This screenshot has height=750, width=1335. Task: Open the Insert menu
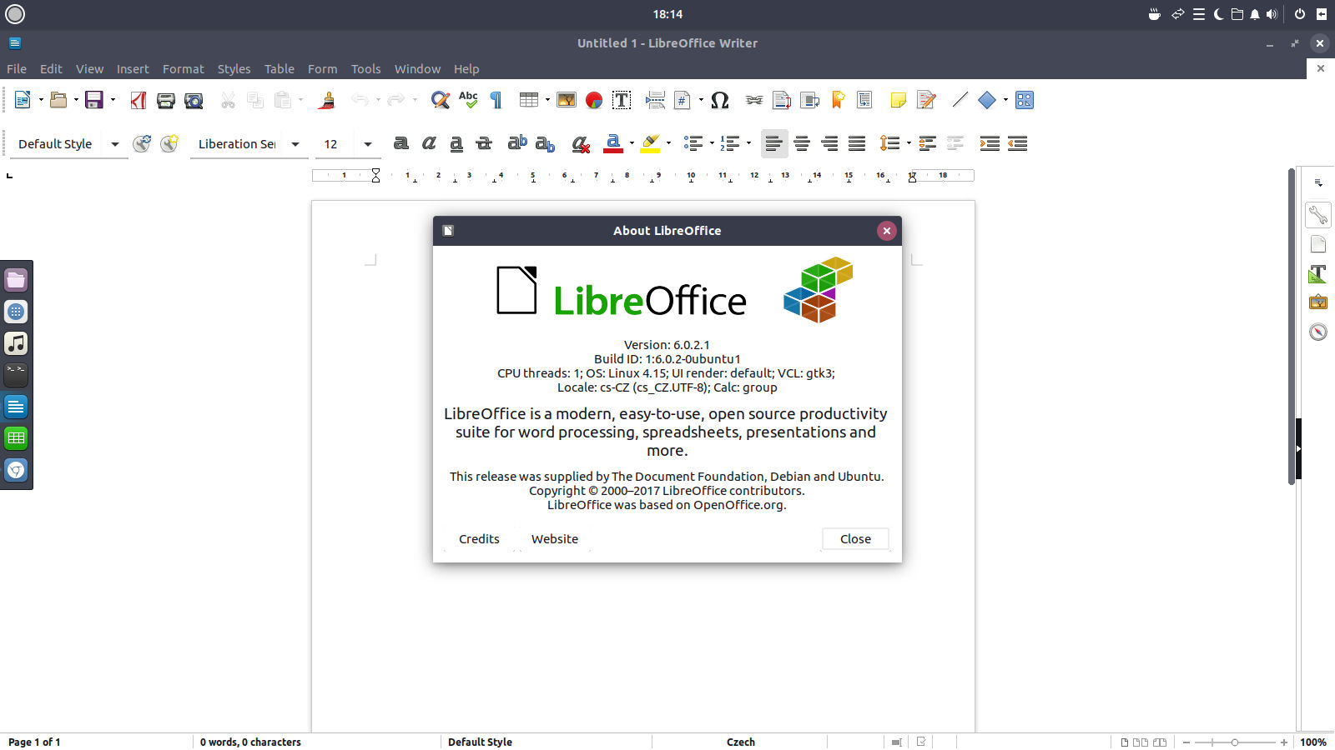point(133,69)
